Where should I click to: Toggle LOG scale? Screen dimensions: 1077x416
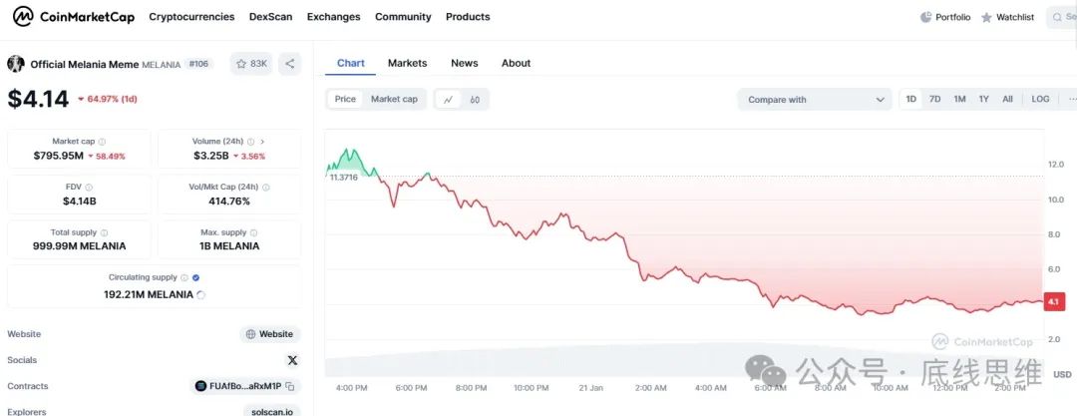point(1040,99)
